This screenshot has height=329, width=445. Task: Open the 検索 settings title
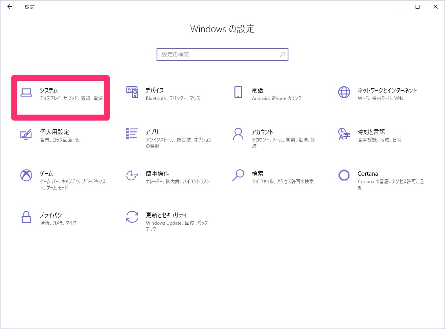pos(257,174)
